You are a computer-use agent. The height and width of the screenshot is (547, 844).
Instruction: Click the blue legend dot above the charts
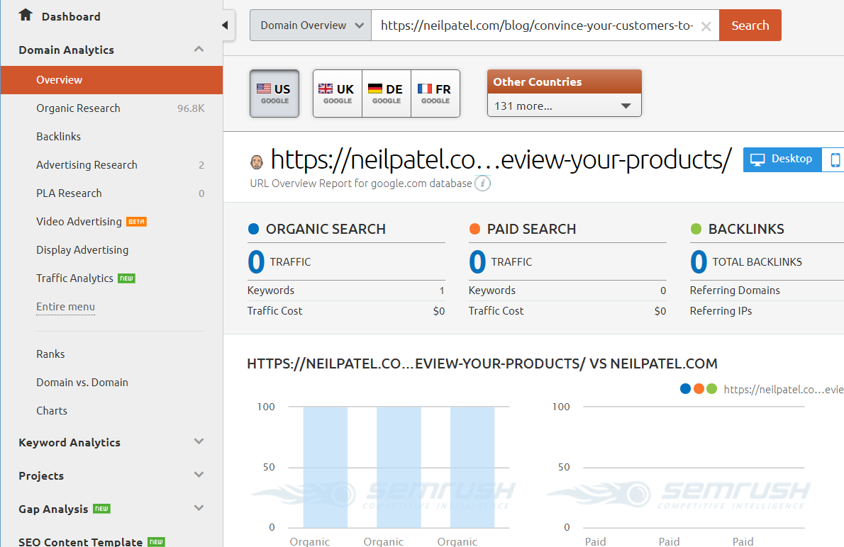point(685,389)
